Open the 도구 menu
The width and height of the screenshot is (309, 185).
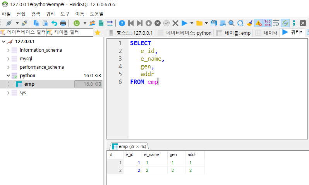(65, 14)
